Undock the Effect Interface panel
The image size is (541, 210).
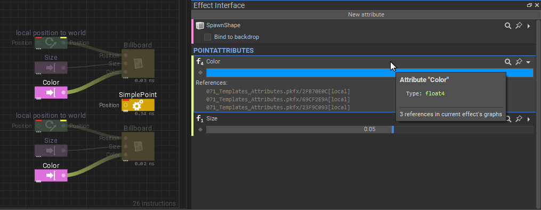pos(529,5)
